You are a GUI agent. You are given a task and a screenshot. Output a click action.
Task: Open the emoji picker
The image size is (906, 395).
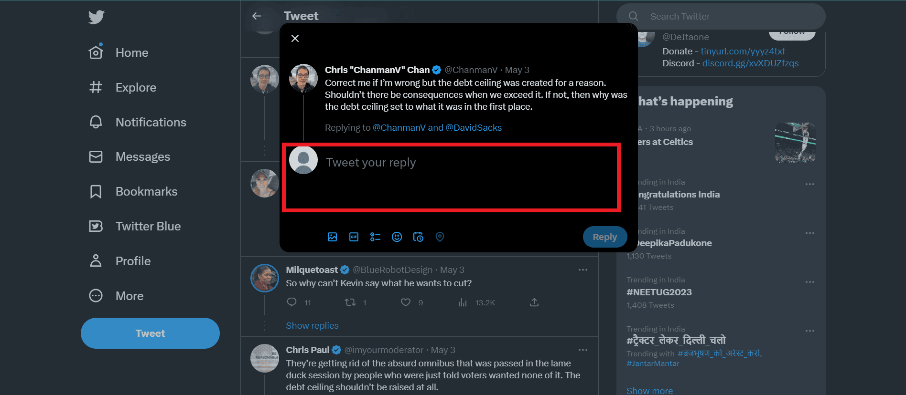(397, 237)
